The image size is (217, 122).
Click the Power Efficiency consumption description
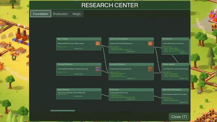point(71,93)
